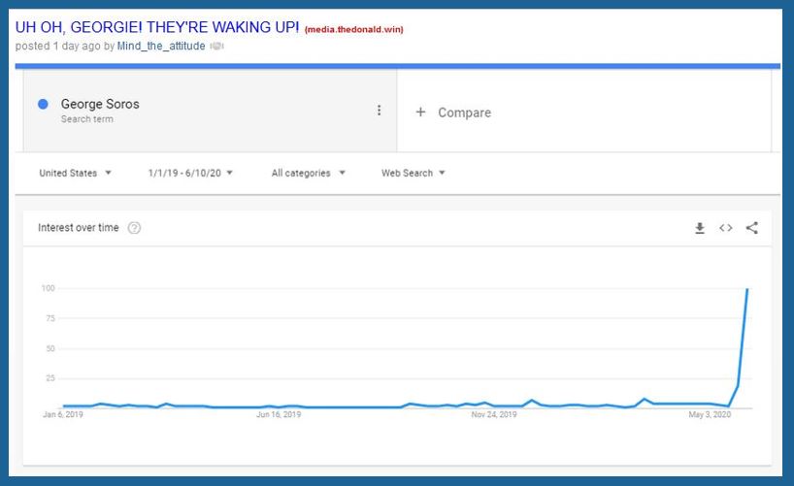Open the Web Search type dropdown
Screen dimensions: 794x486
tap(414, 173)
